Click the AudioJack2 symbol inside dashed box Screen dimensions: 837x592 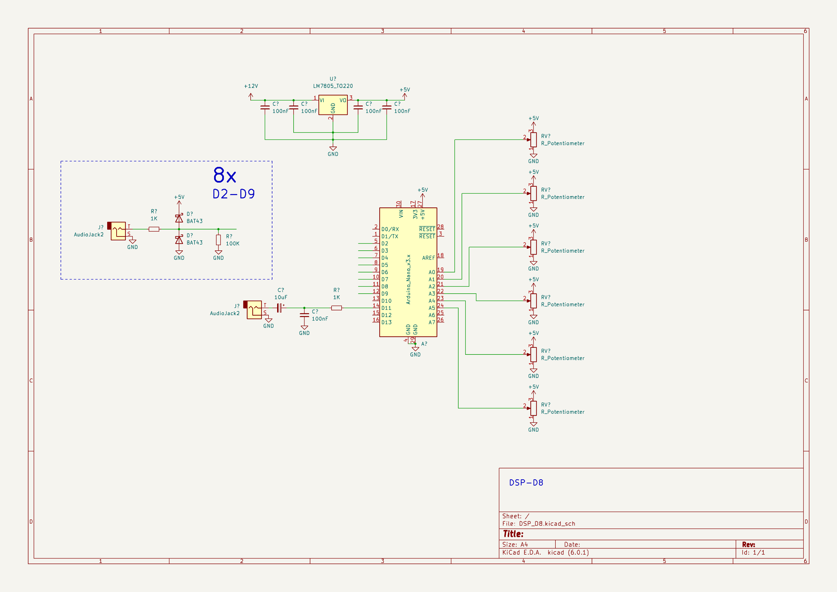[x=118, y=231]
